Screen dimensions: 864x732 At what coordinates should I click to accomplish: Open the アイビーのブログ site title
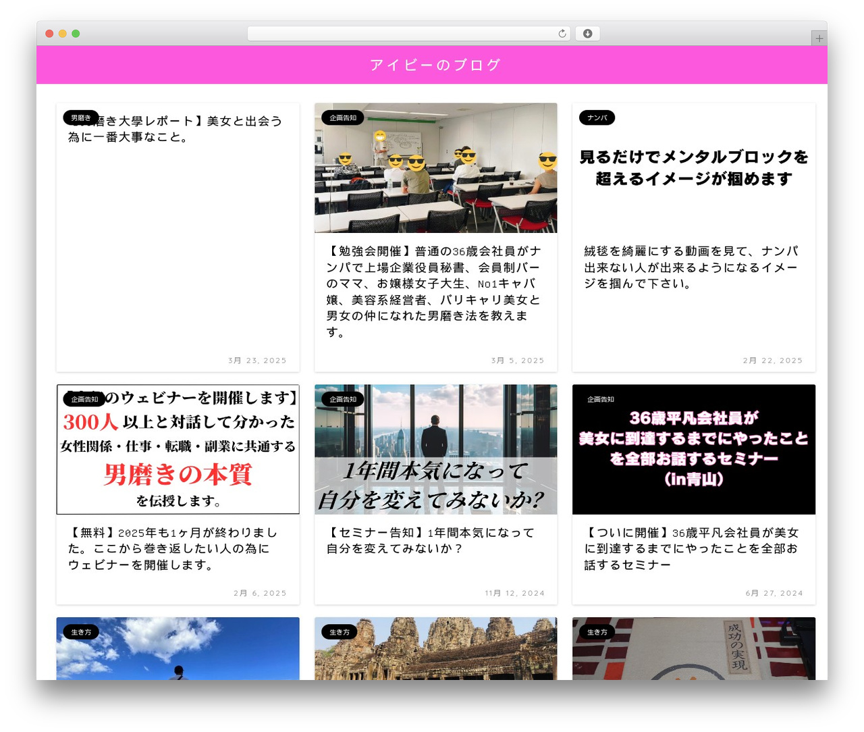coord(435,65)
